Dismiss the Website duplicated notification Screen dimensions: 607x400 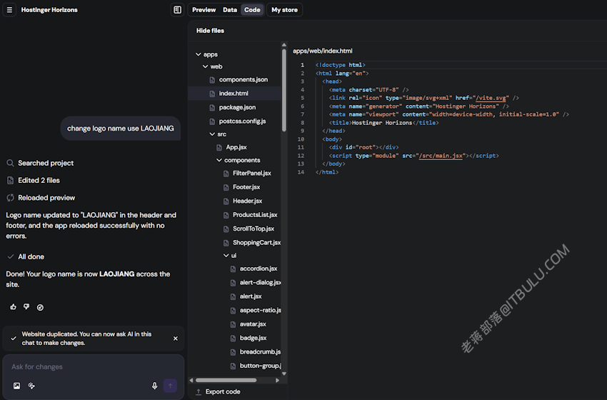[x=176, y=339]
